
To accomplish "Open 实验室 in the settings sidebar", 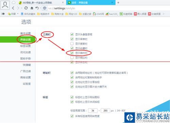I will coord(27,84).
